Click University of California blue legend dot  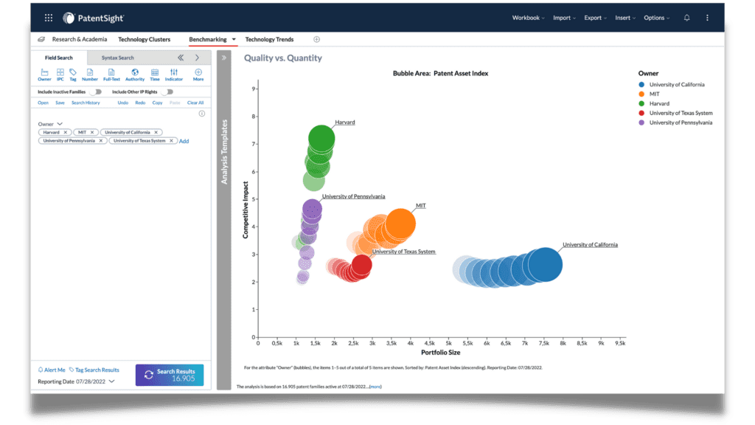pos(641,84)
